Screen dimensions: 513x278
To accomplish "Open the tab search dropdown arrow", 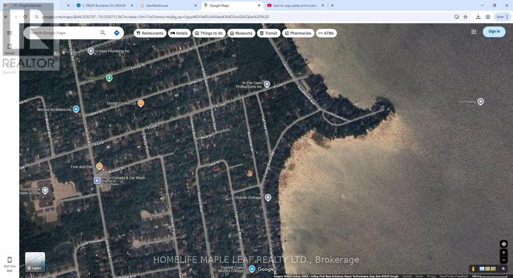I will [x=5, y=5].
